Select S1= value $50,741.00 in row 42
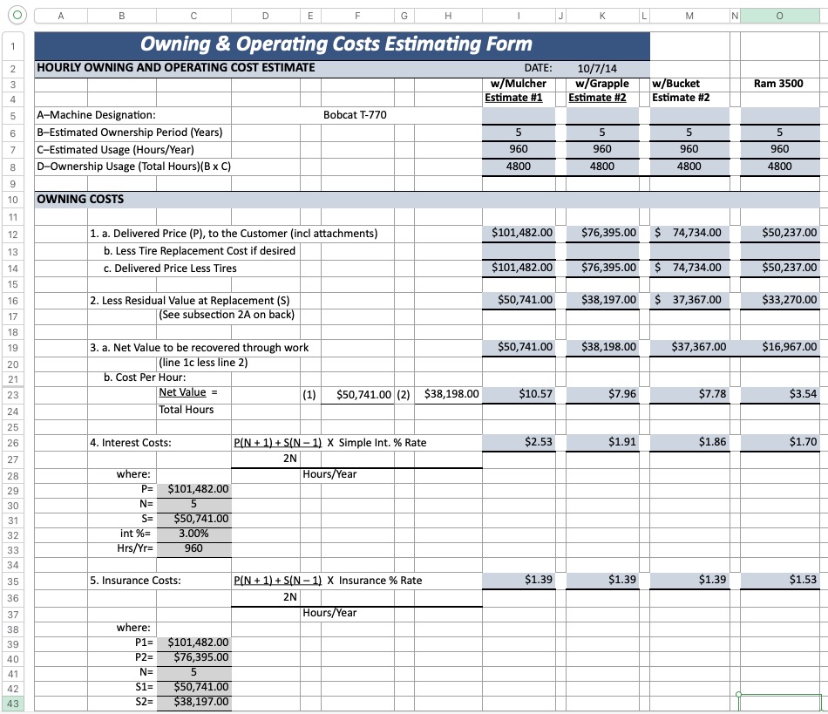 tap(193, 687)
